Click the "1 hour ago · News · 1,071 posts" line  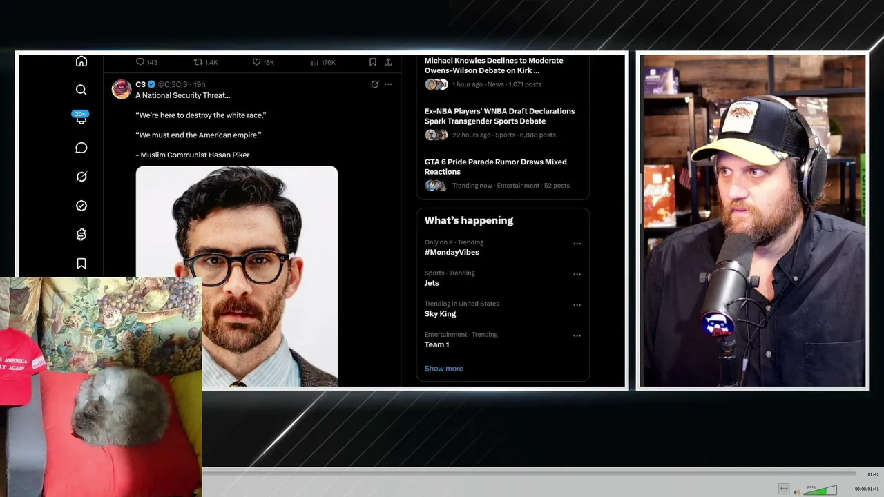pos(497,84)
